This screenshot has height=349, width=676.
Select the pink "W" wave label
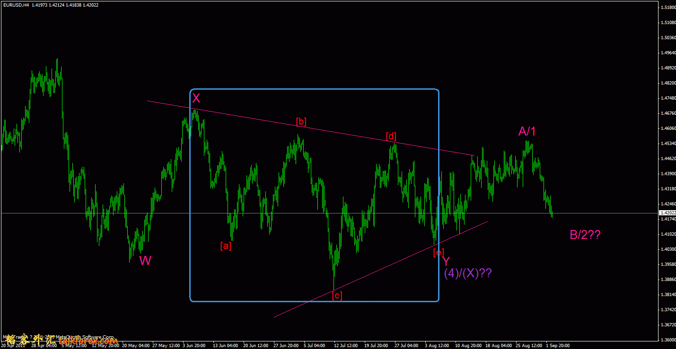tap(145, 261)
